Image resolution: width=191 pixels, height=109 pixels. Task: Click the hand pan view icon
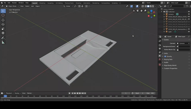coord(141,11)
